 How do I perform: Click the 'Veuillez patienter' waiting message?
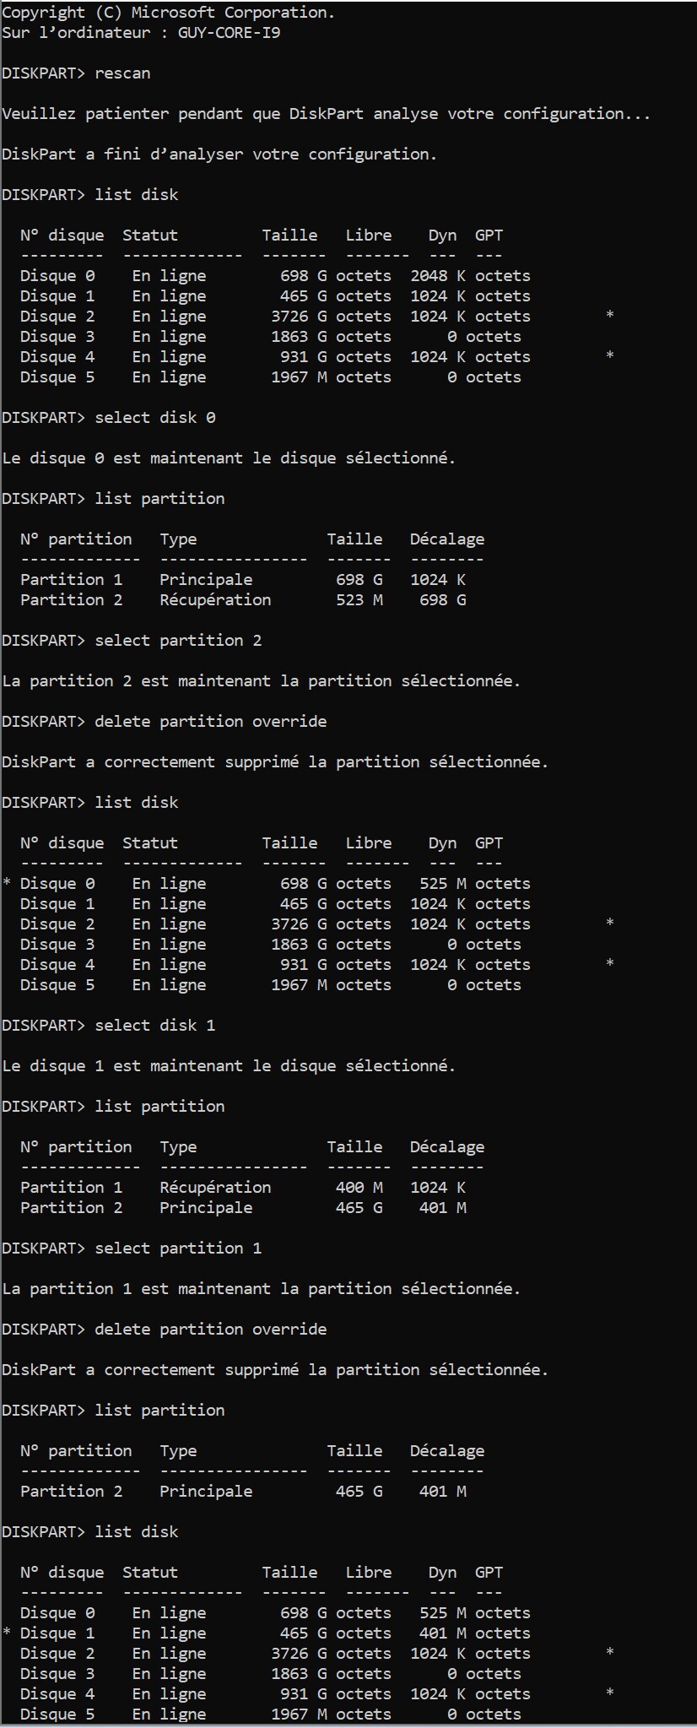tap(326, 114)
